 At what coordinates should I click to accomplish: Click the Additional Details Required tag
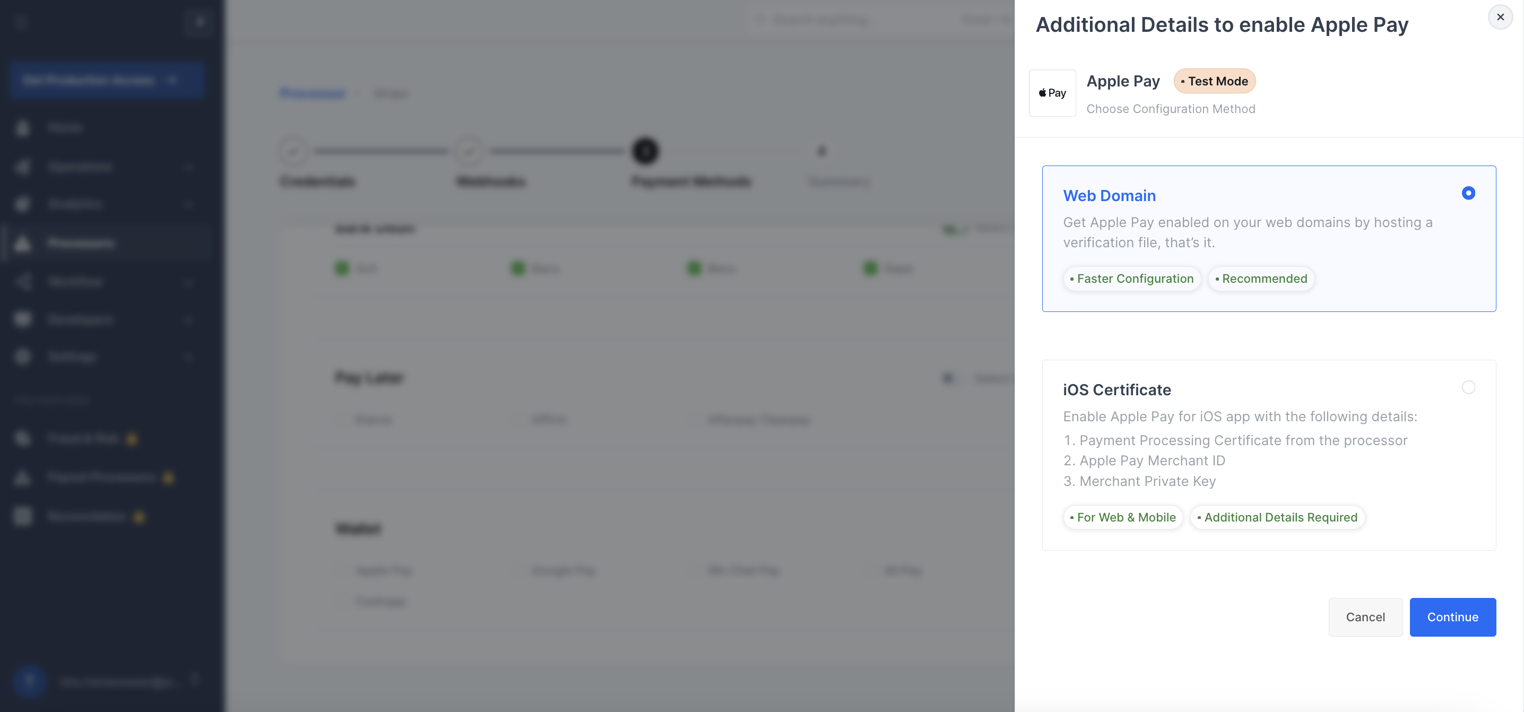coord(1277,517)
